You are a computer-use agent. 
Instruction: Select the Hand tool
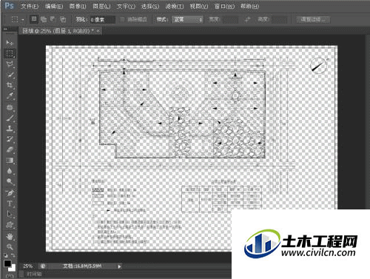point(10,236)
